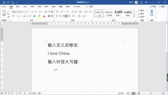Switch to the 引用 References tab
This screenshot has height=95, width=168.
pos(39,7)
